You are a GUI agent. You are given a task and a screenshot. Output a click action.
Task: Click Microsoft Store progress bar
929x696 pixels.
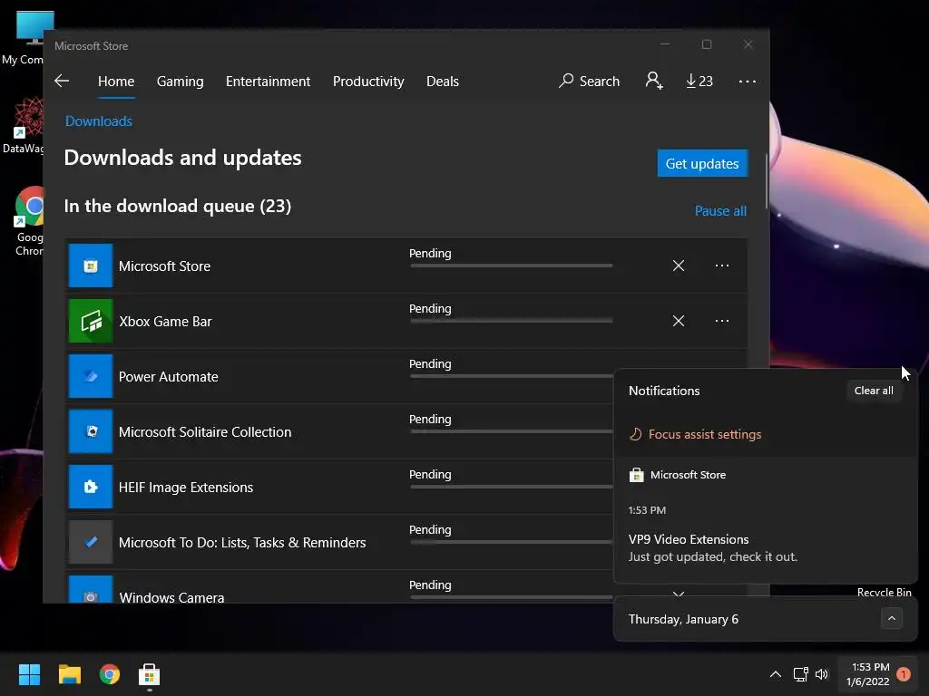pyautogui.click(x=512, y=266)
